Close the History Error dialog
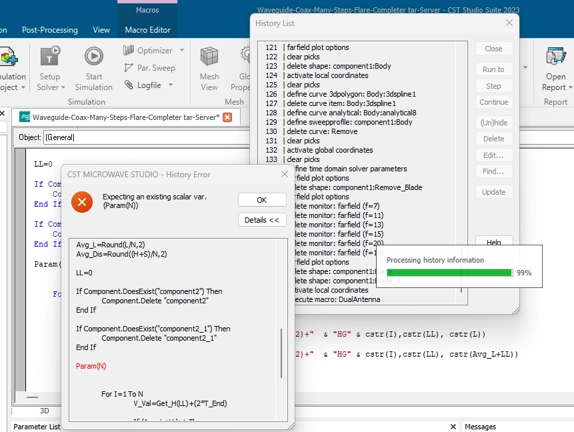This screenshot has height=432, width=574. 285,174
